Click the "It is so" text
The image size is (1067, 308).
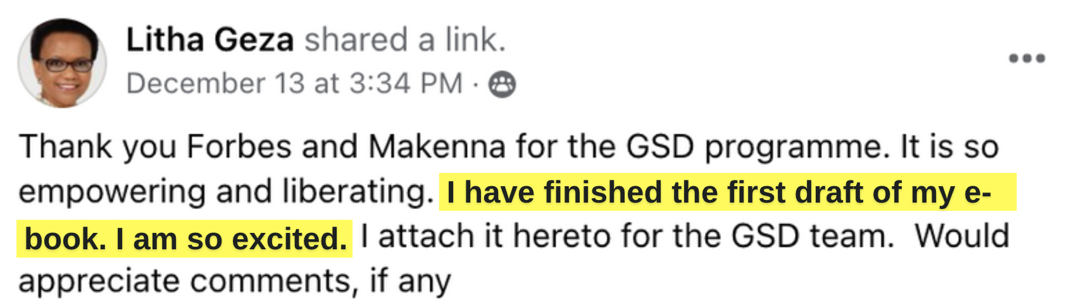949,146
